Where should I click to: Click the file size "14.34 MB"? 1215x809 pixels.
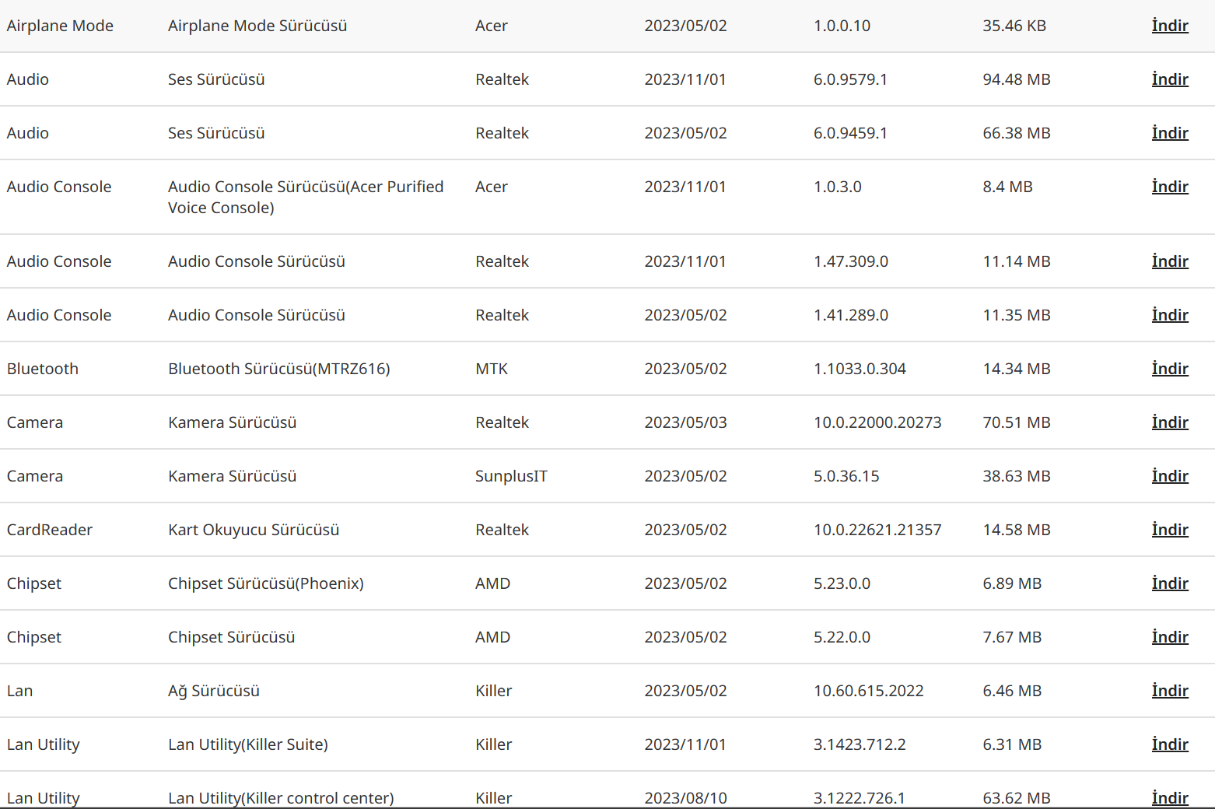pyautogui.click(x=1017, y=369)
